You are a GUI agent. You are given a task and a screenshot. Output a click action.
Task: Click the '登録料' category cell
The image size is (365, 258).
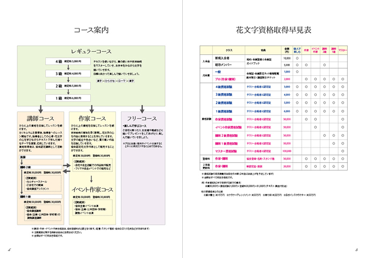206,159
